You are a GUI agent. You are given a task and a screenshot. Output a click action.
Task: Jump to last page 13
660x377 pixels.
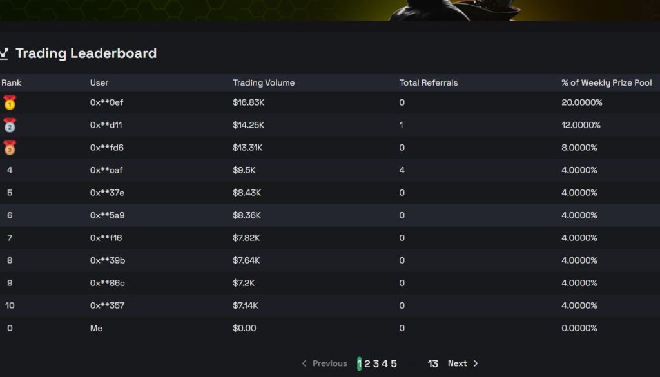[432, 363]
